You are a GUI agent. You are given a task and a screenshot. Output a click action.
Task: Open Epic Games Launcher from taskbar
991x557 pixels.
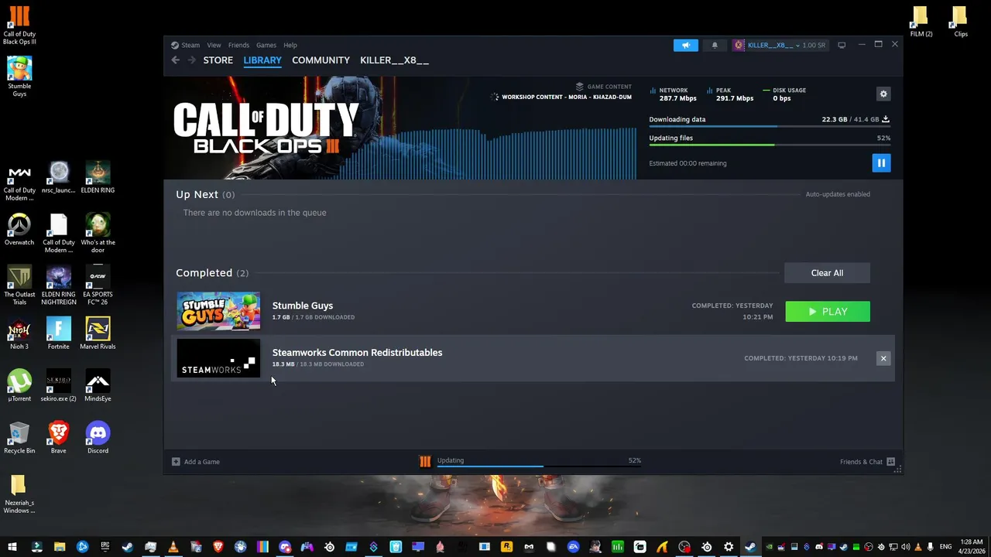pos(105,547)
